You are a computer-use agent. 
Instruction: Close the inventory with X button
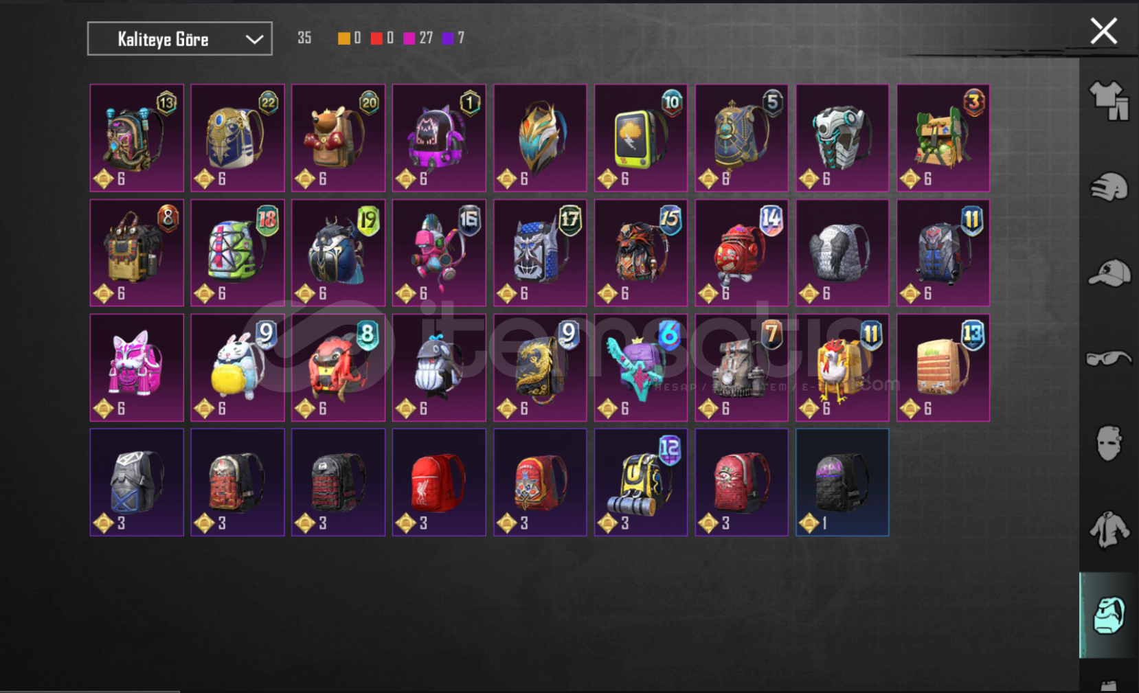tap(1104, 31)
